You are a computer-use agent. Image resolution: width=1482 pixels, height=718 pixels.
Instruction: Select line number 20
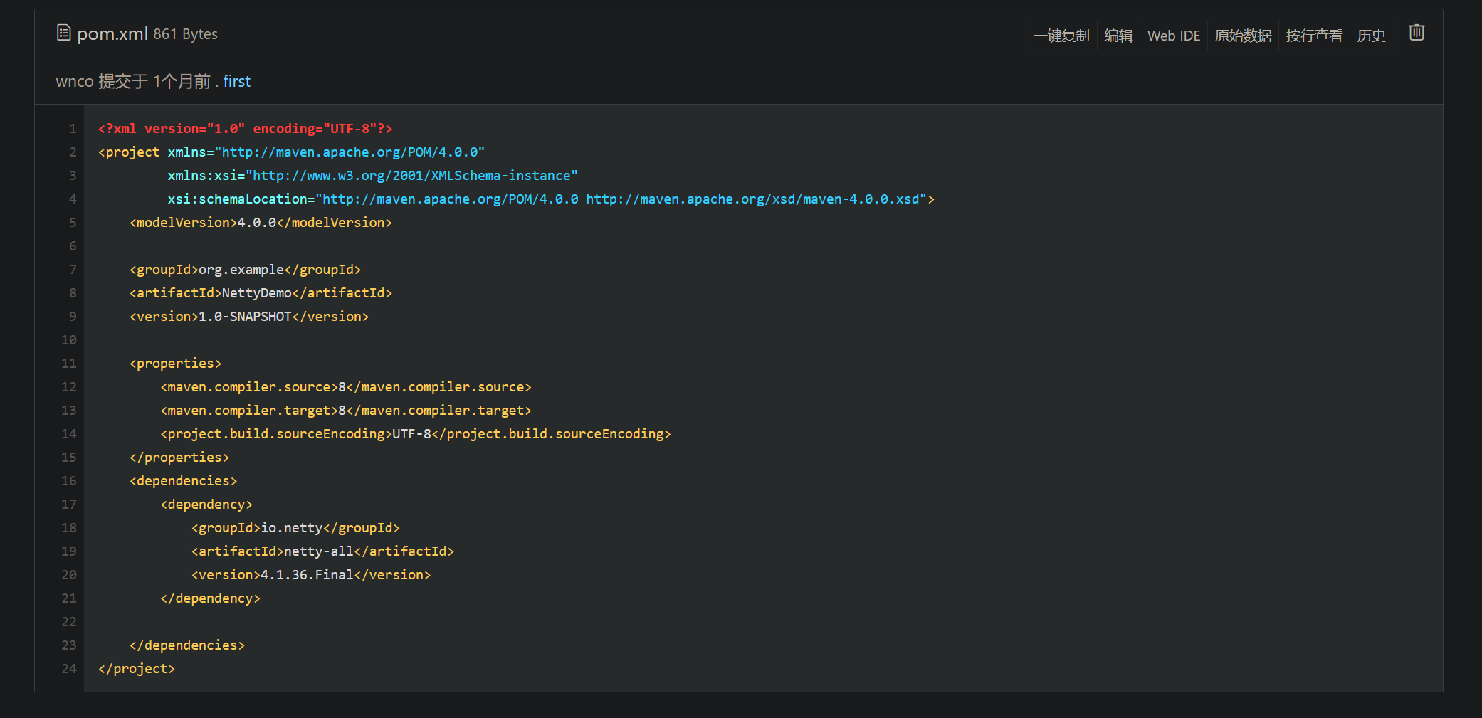(x=69, y=575)
